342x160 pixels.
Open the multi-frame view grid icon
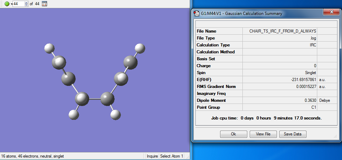point(44,4)
